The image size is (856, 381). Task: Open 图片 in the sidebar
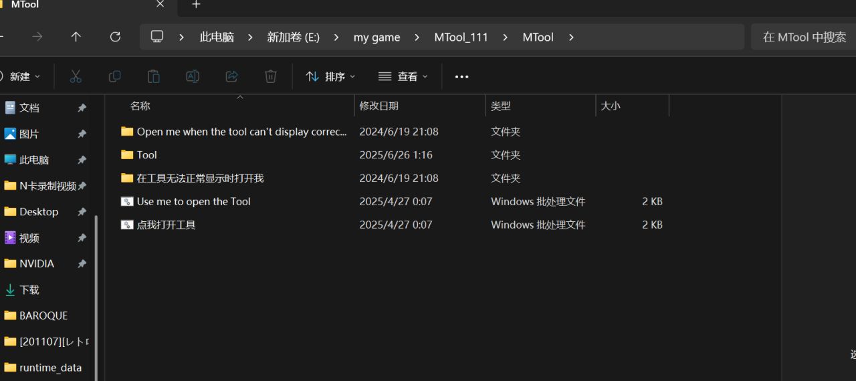click(29, 134)
